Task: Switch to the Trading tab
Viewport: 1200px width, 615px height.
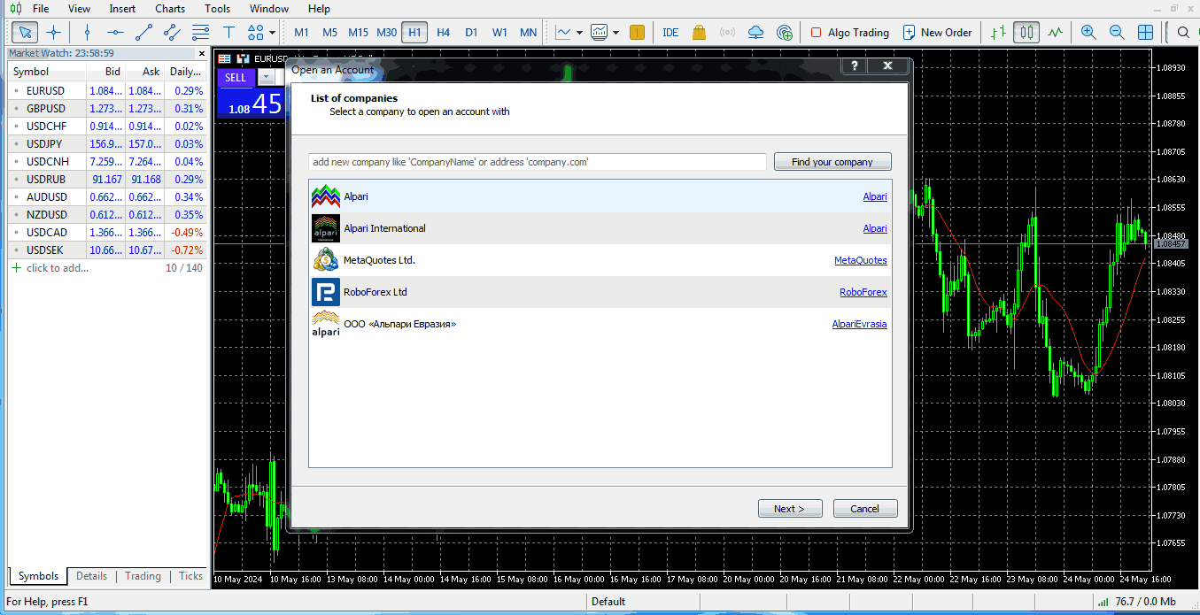Action: coord(143,576)
